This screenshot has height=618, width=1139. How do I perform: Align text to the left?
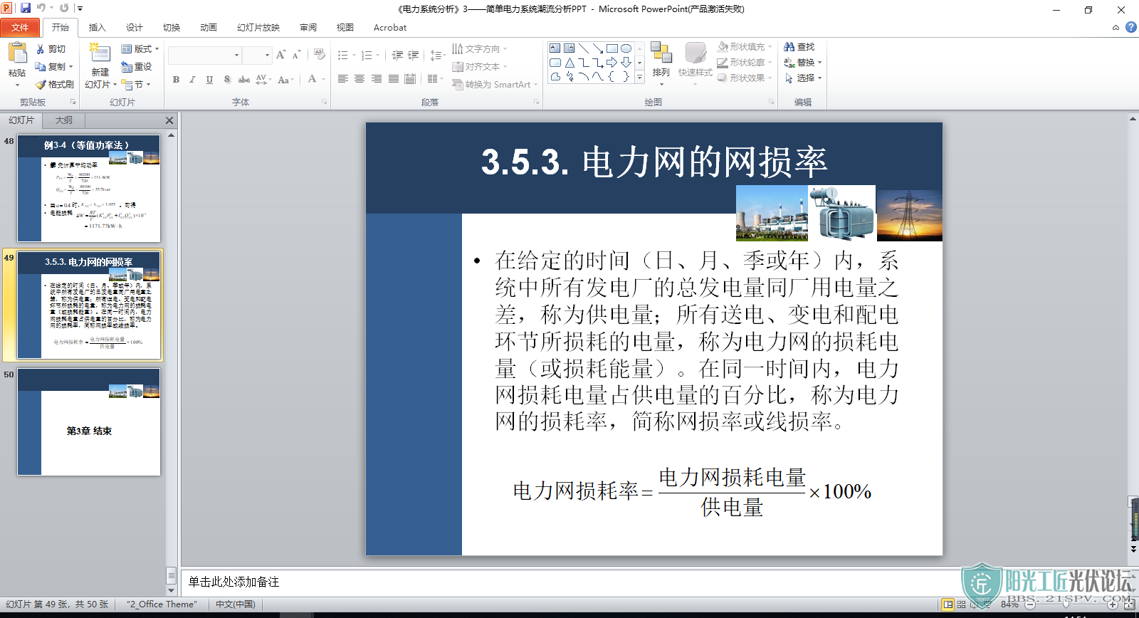342,79
